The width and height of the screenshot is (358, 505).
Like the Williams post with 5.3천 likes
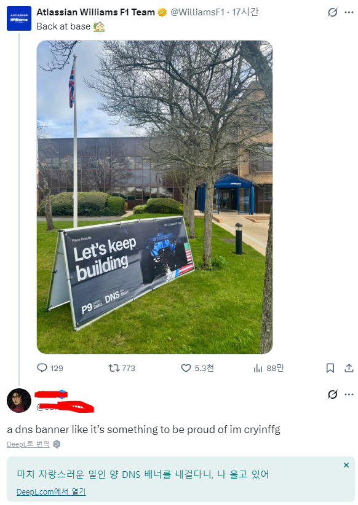[x=186, y=368]
